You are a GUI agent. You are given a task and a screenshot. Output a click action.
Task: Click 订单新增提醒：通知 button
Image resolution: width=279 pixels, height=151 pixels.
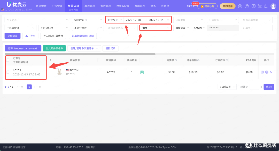[83, 36]
